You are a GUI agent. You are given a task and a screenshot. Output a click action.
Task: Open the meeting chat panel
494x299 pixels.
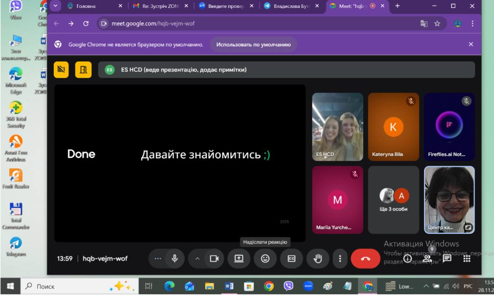tap(447, 258)
